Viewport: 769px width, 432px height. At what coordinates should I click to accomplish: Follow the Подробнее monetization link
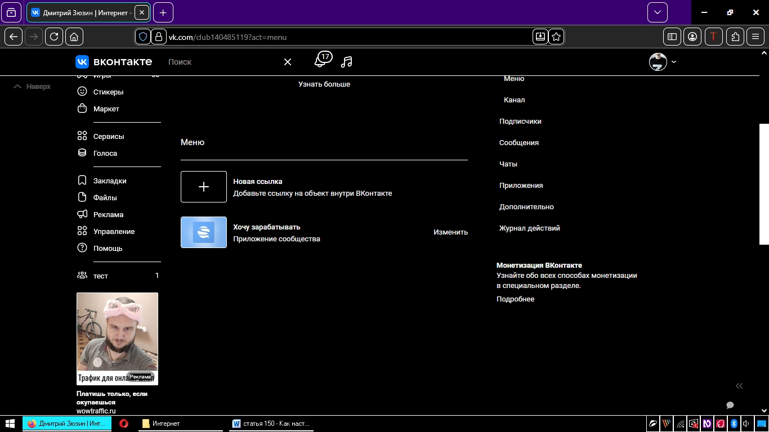(515, 299)
